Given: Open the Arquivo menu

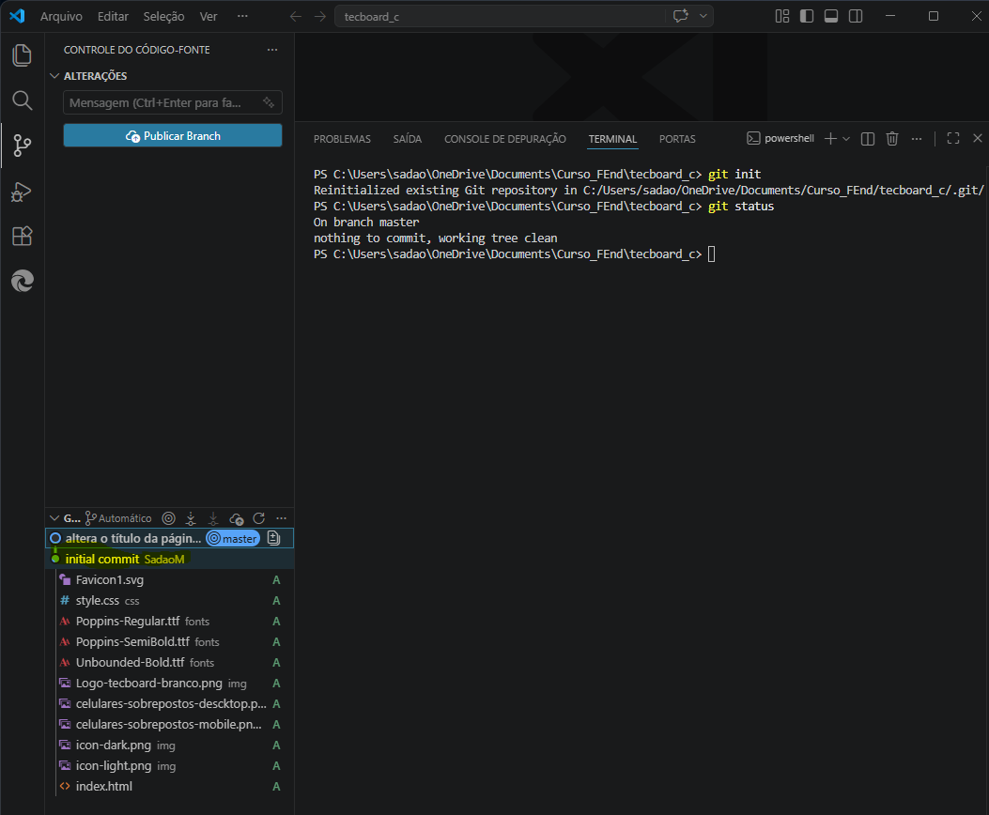Looking at the screenshot, I should (61, 17).
